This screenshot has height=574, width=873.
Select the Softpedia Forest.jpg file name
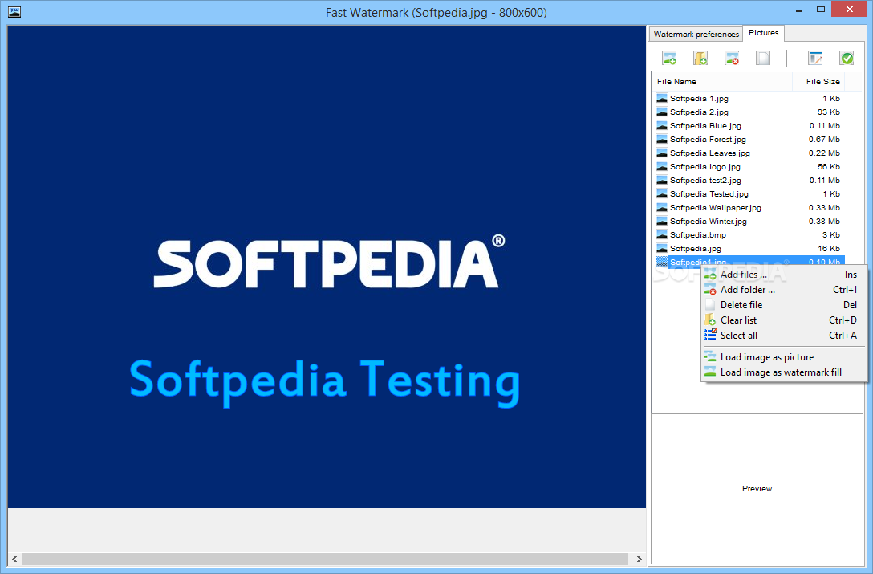coord(708,140)
